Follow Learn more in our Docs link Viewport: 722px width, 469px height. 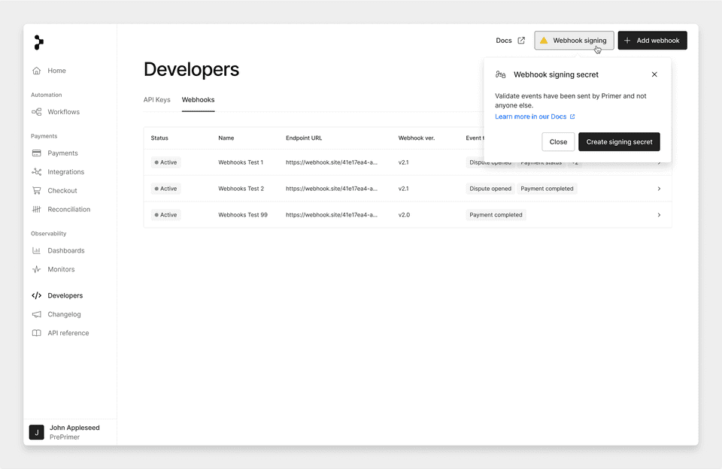pyautogui.click(x=535, y=116)
